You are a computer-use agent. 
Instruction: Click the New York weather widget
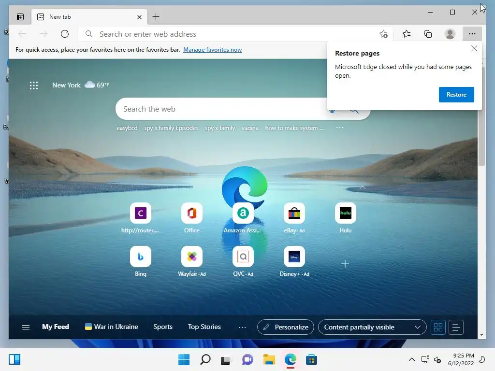click(81, 85)
